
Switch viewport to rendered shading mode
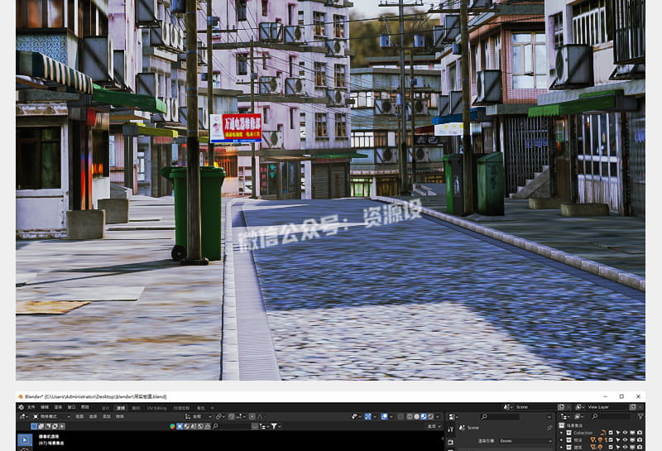(429, 416)
